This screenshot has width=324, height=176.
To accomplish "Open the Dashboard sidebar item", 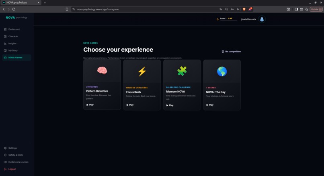I will [16, 30].
